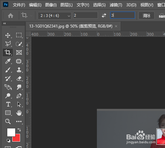Select the Clone Stamp tool
165x148 pixels.
(x=19, y=70)
